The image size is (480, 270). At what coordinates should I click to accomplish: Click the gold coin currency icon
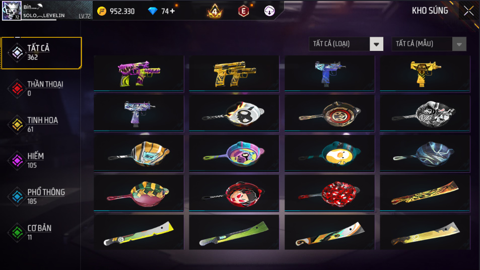click(x=102, y=11)
